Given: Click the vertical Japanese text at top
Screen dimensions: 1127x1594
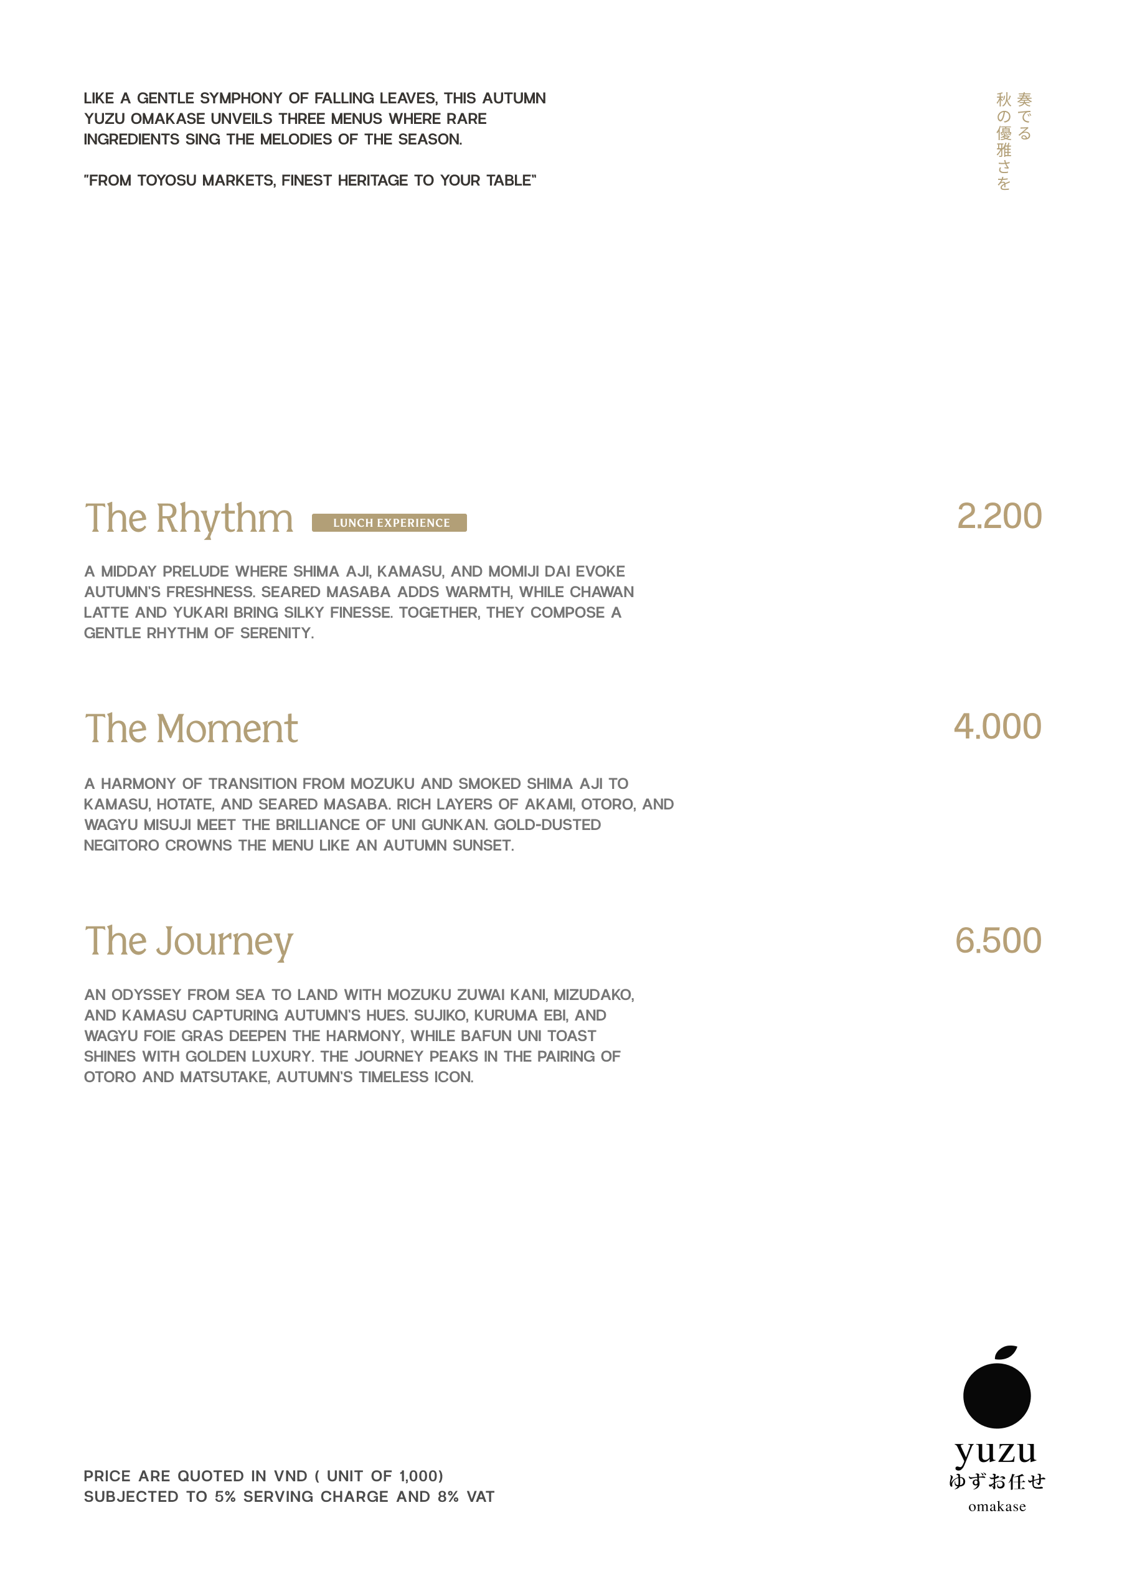Looking at the screenshot, I should tap(1013, 140).
